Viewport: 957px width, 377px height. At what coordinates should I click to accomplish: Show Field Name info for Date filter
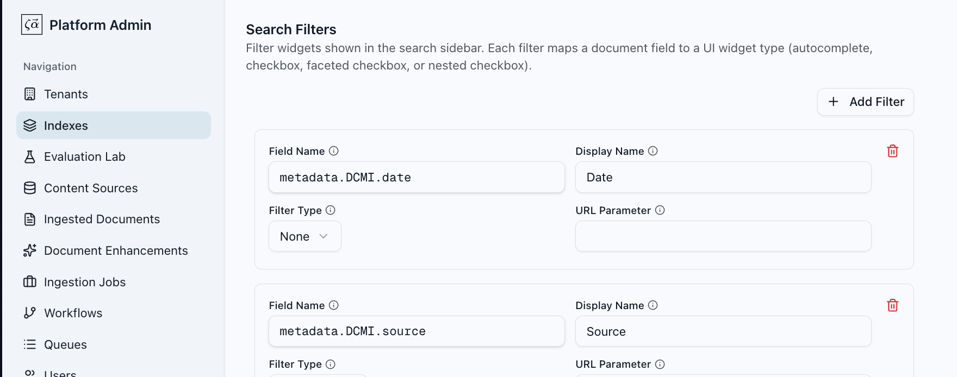(x=334, y=151)
